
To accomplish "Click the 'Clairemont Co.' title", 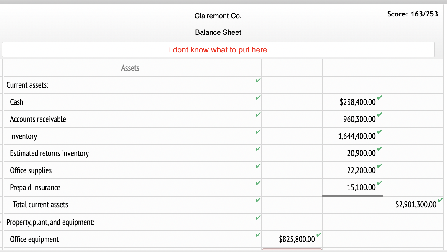I will 218,16.
